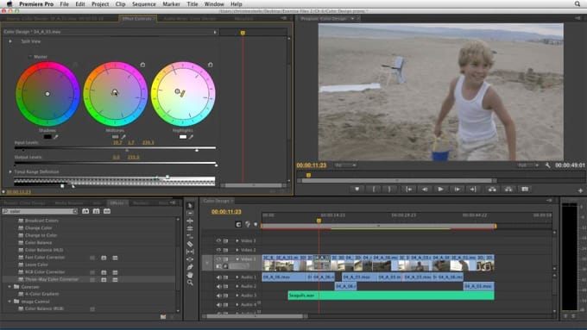Screen dimensions: 587x330
Task: Export frame with camera icon
Action: [525, 190]
